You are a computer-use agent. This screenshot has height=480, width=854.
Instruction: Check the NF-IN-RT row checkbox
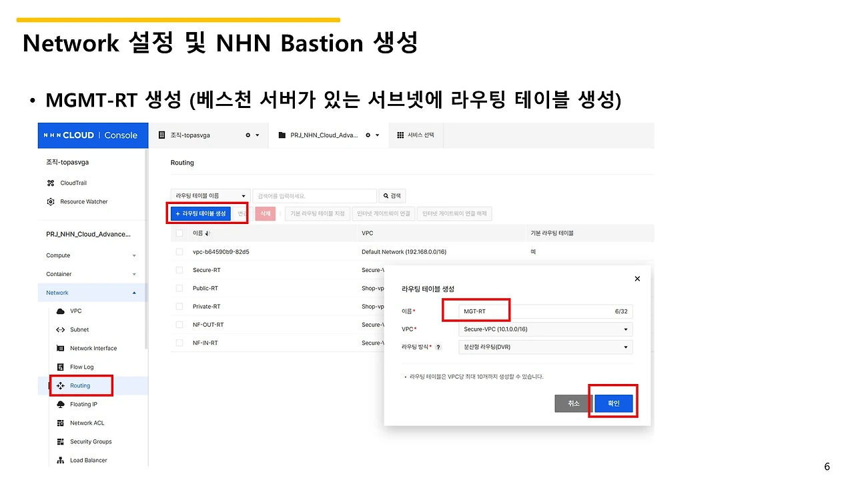point(179,343)
